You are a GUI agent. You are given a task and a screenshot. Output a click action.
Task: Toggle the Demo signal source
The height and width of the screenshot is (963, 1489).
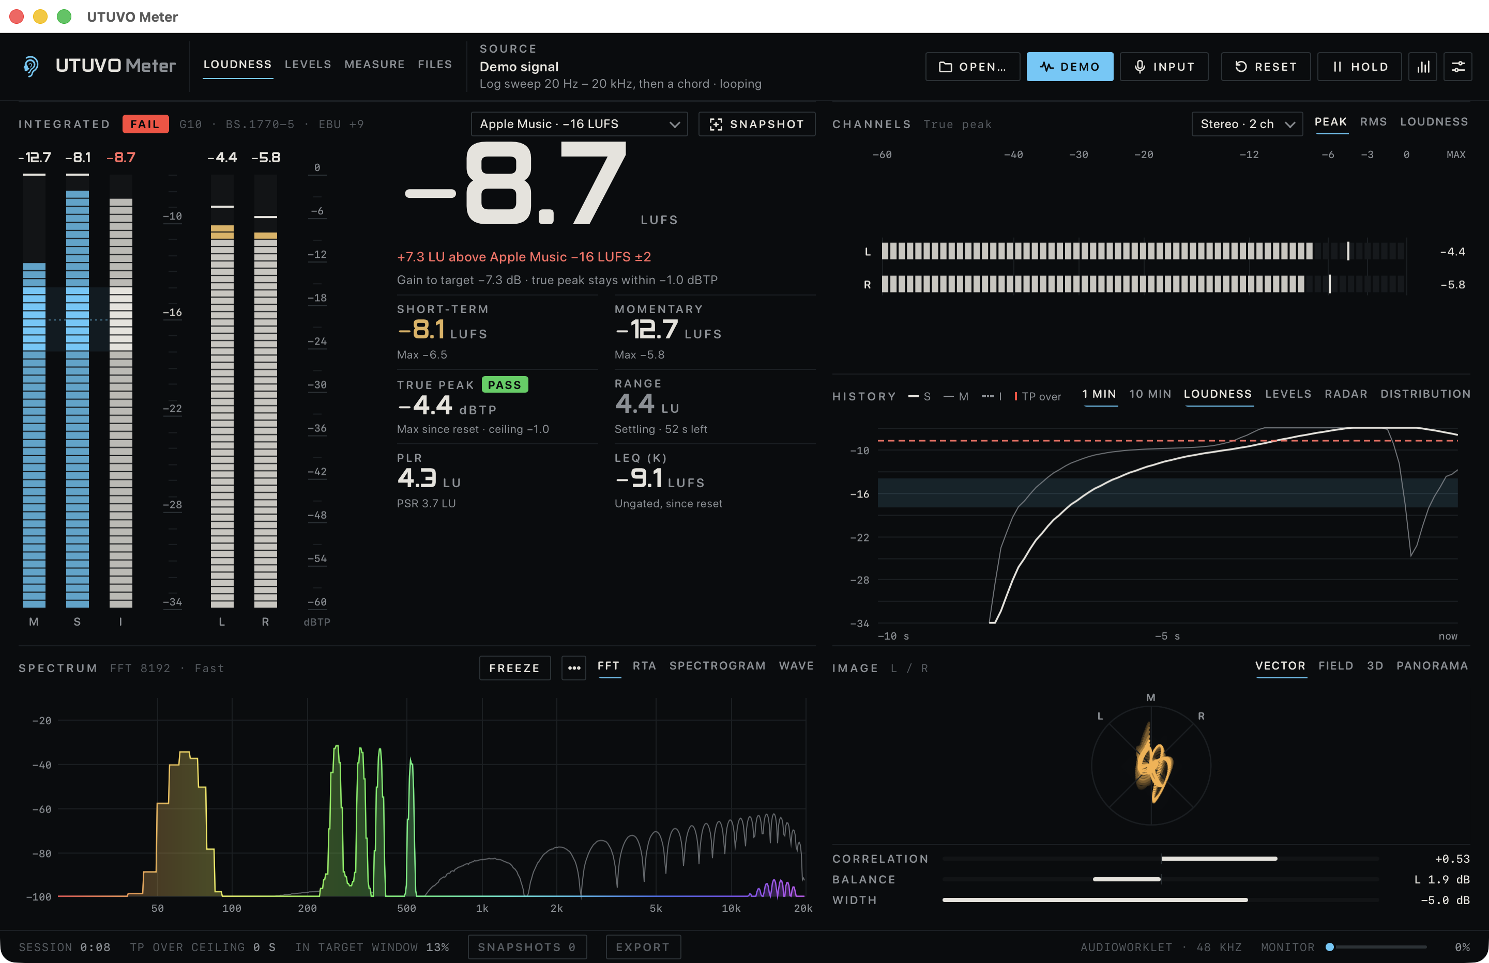1070,66
